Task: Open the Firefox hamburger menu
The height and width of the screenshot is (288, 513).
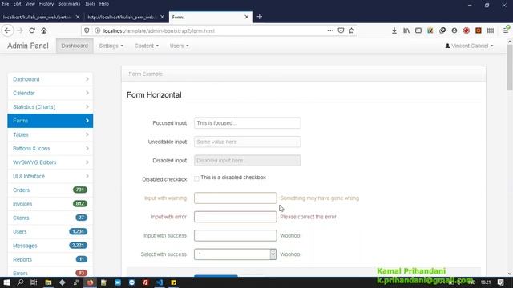Action: pos(506,30)
